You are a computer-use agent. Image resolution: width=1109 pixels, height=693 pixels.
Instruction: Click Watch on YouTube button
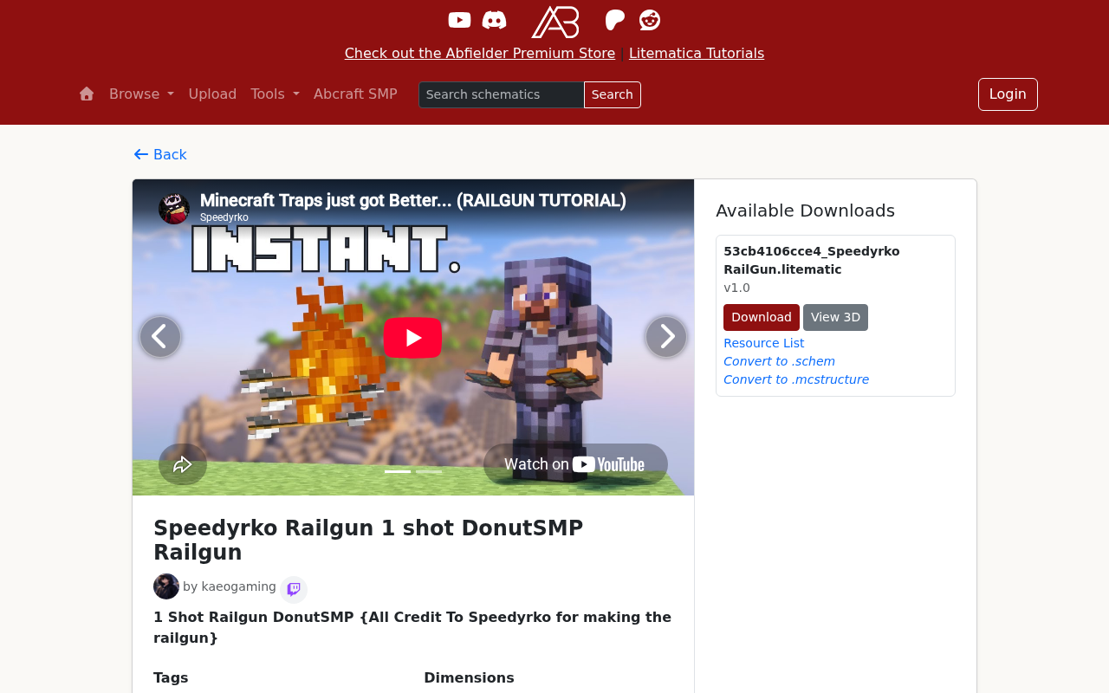[x=575, y=464]
